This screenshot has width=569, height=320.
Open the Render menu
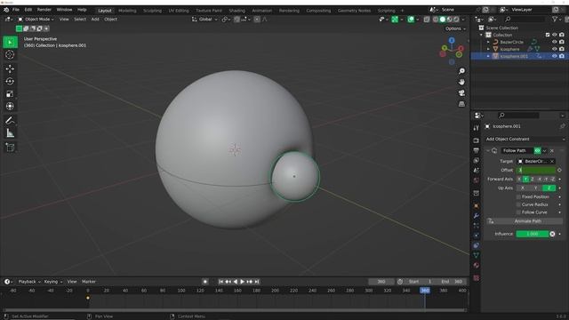[44, 10]
